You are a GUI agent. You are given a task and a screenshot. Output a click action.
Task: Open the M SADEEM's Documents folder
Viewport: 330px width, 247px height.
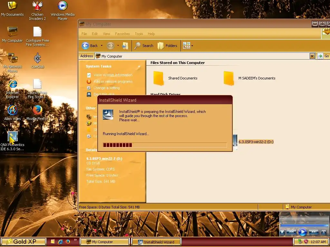[x=249, y=78]
